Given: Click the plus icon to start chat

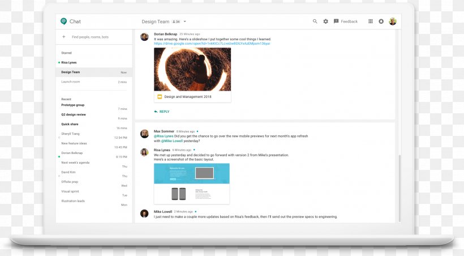Looking at the screenshot, I should (x=63, y=37).
